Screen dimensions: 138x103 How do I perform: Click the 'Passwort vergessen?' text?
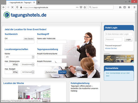tap(113, 46)
